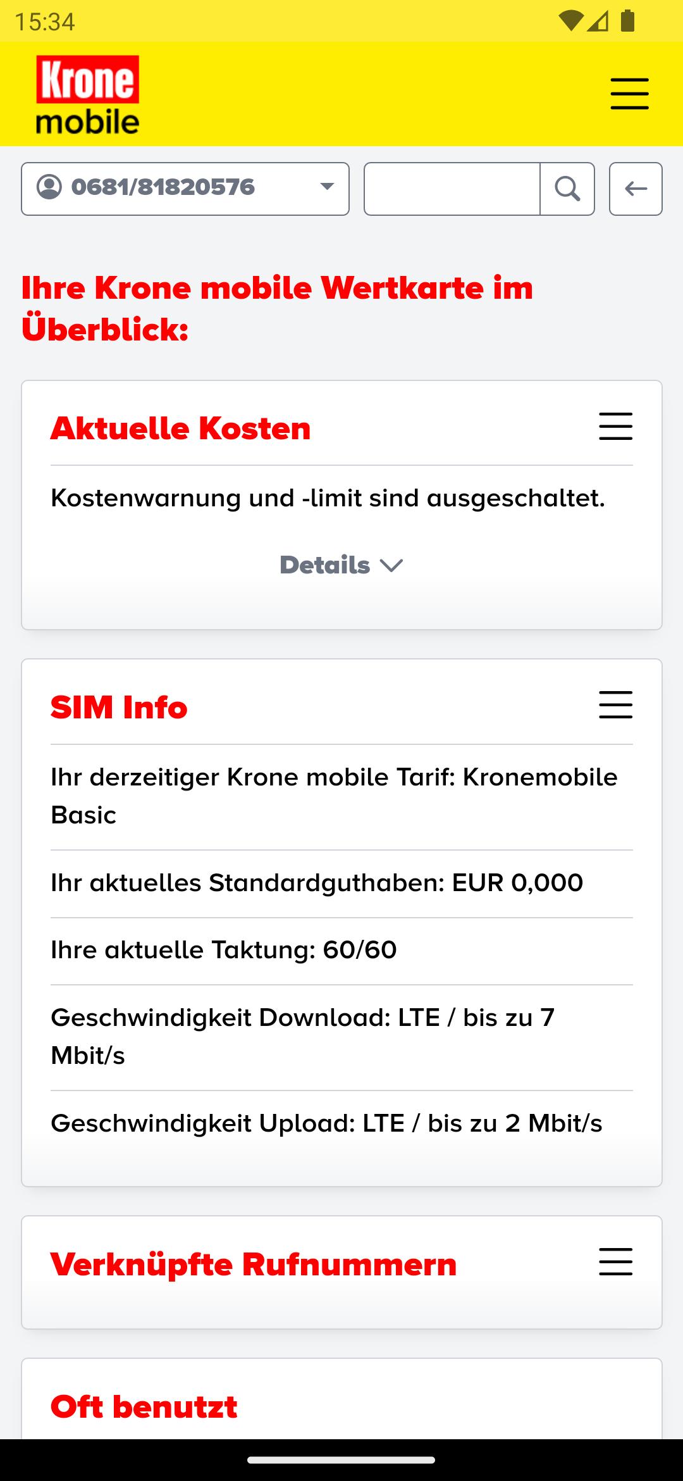The width and height of the screenshot is (683, 1481).
Task: Tap the back arrow button
Action: [636, 189]
